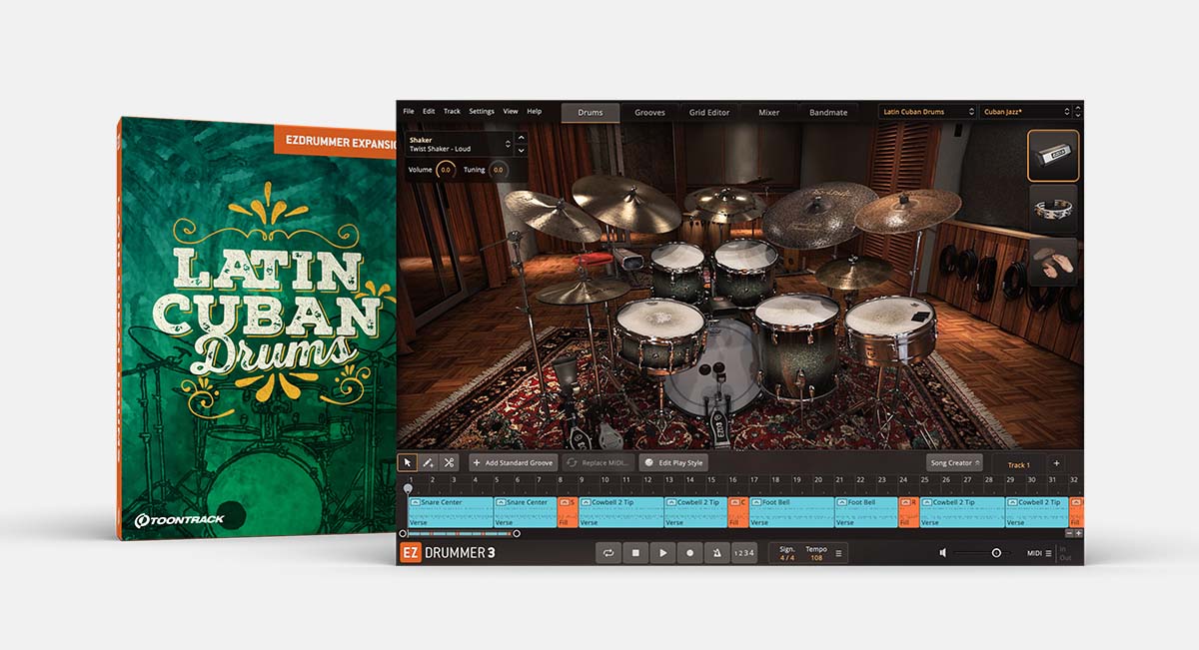Select the first Snare Center verse clip
Viewport: 1199px width, 650px height.
[451, 511]
